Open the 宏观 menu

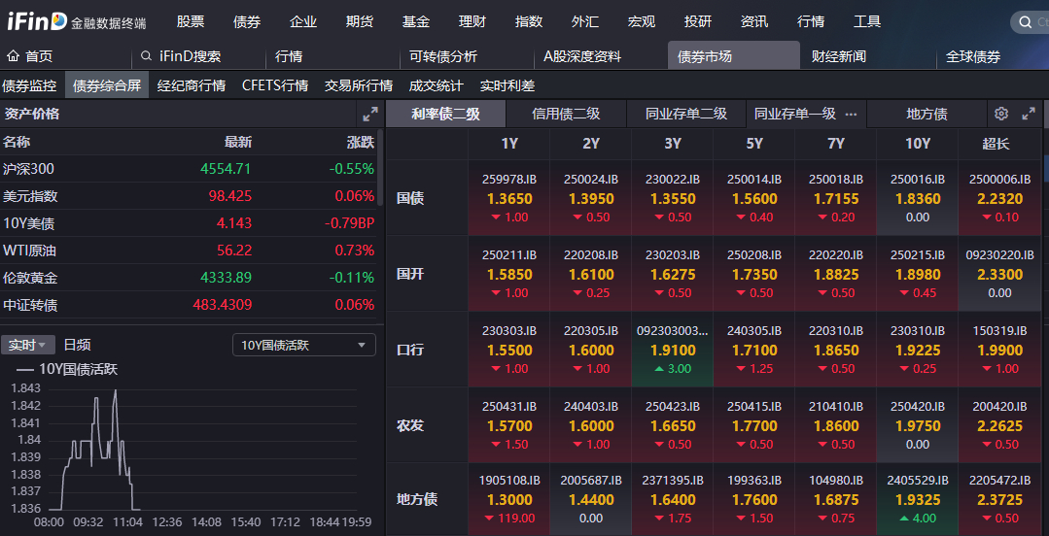coord(641,21)
